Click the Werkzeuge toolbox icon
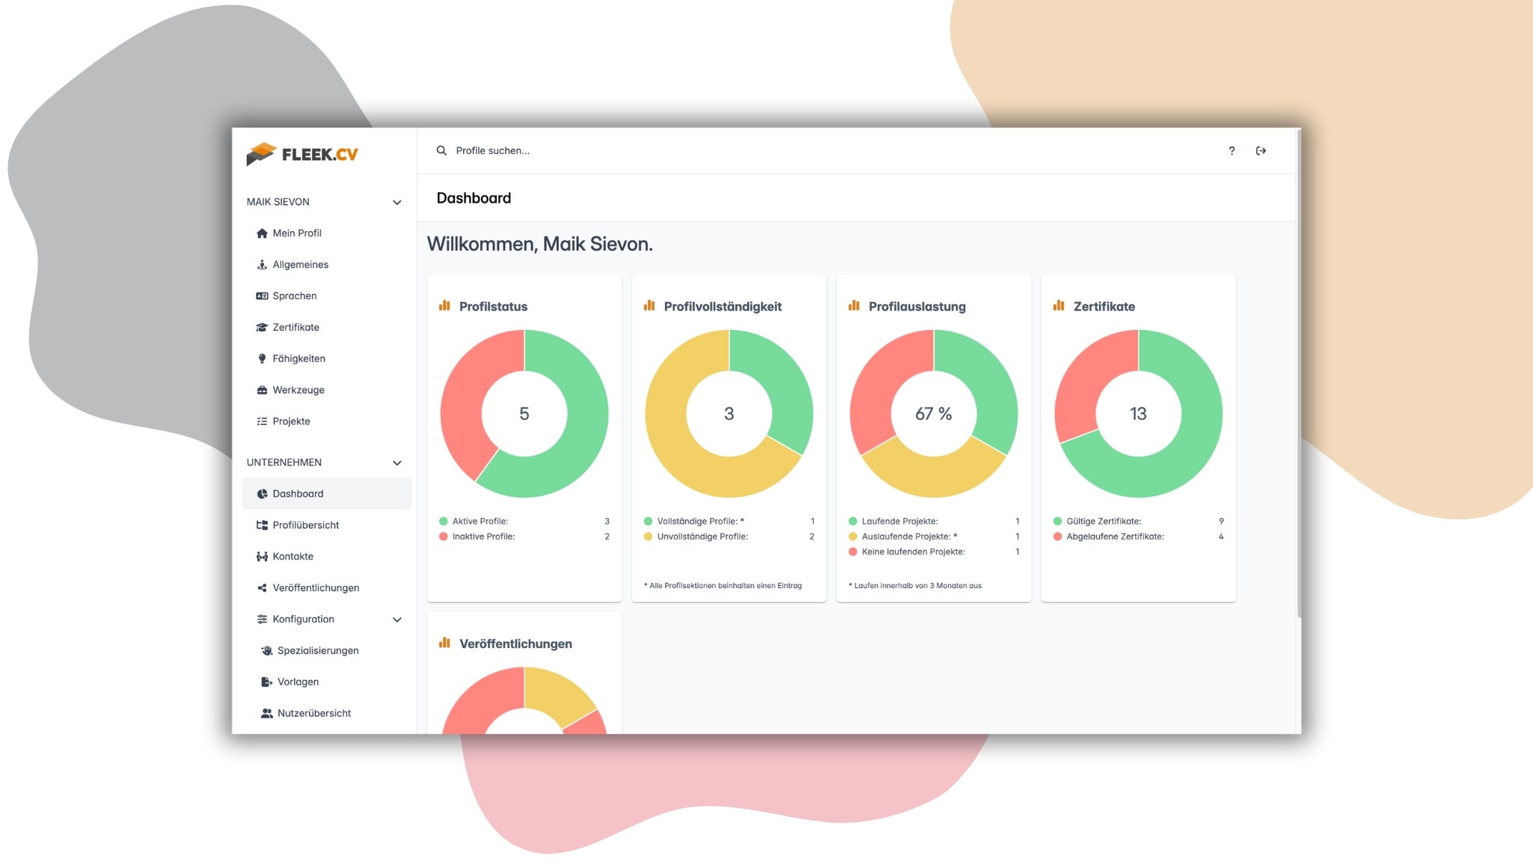This screenshot has height=862, width=1533. (x=262, y=390)
